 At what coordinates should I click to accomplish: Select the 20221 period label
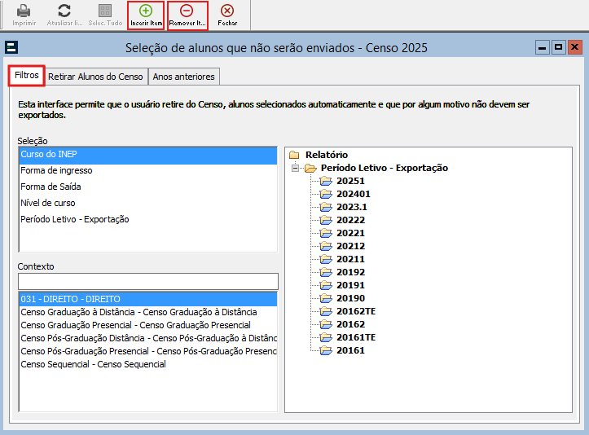point(350,233)
